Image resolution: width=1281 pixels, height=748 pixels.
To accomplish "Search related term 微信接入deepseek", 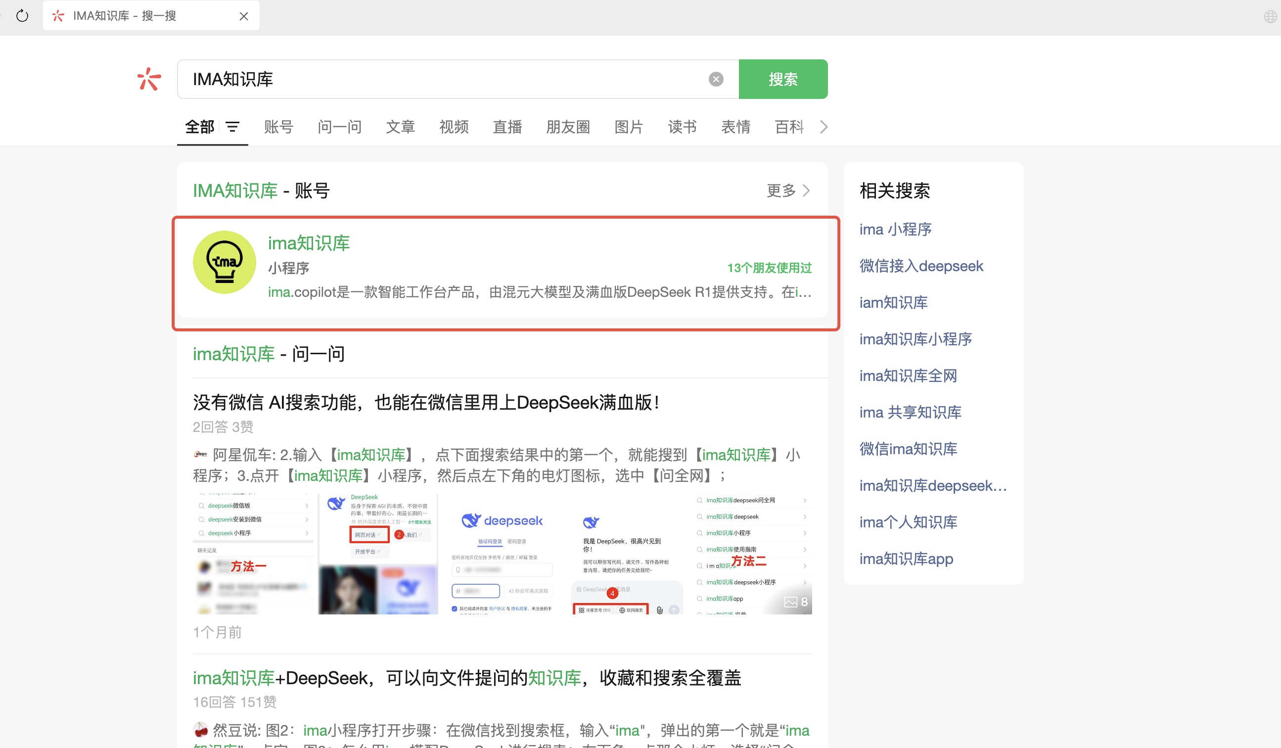I will [x=921, y=266].
